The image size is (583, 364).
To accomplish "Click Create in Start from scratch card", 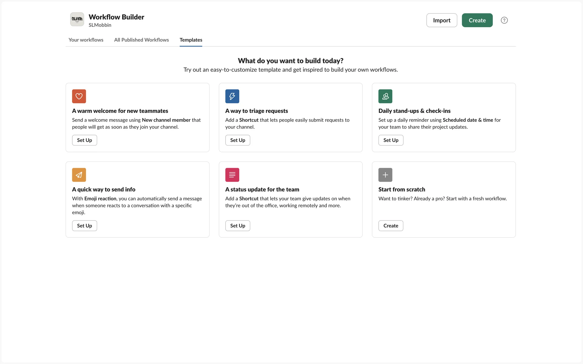I will tap(391, 226).
